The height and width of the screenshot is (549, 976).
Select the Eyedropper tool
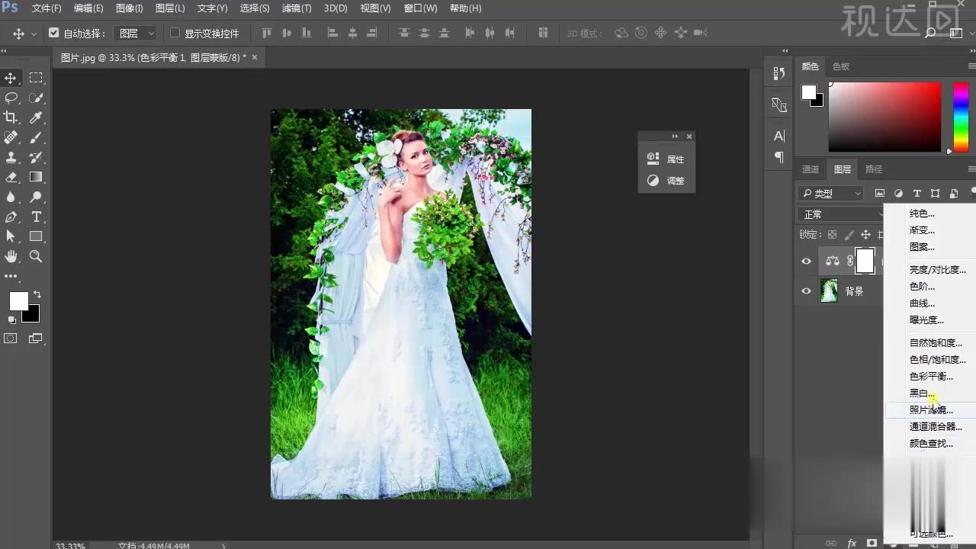tap(36, 117)
